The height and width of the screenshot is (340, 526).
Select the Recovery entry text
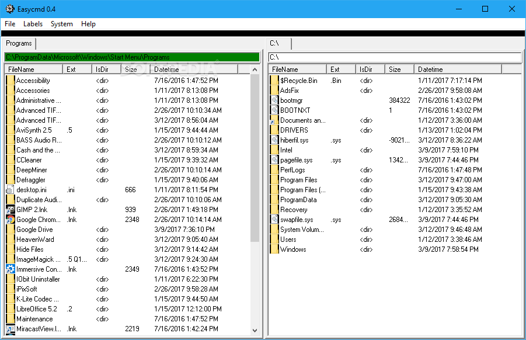point(294,210)
